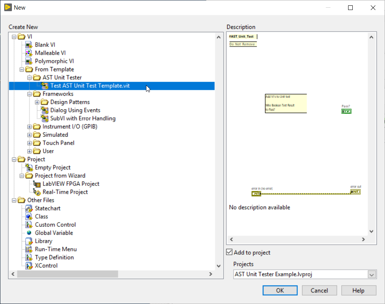The width and height of the screenshot is (385, 304).
Task: Click the Blank VI file icon
Action: (x=29, y=45)
